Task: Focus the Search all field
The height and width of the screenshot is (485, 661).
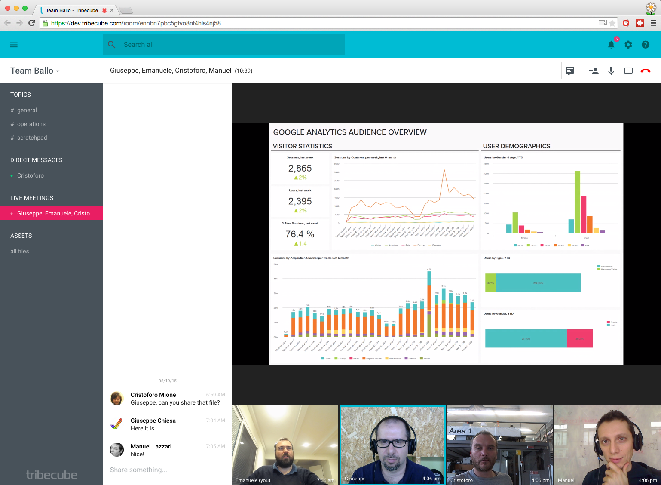Action: click(x=224, y=45)
